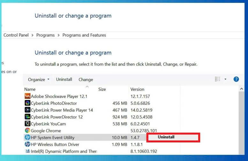The image size is (248, 161).
Task: Go to Control Panel in the breadcrumb
Action: (x=16, y=35)
